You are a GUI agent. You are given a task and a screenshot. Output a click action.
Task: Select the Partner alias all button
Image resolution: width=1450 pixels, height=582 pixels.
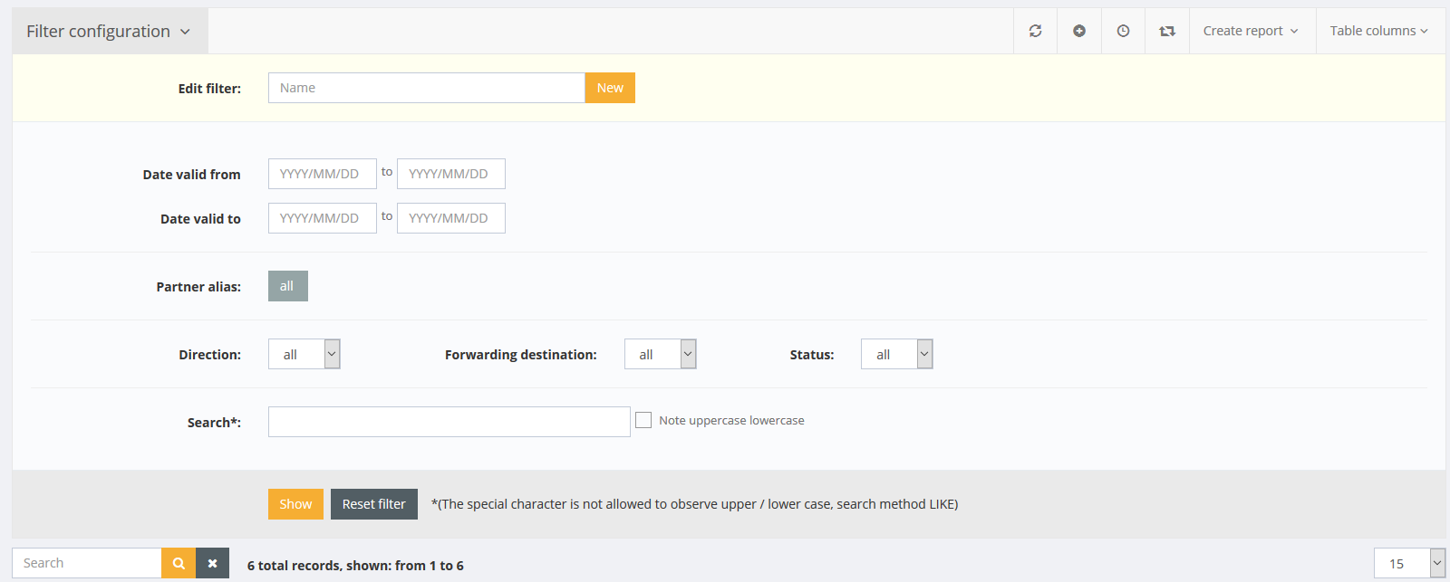(x=287, y=286)
